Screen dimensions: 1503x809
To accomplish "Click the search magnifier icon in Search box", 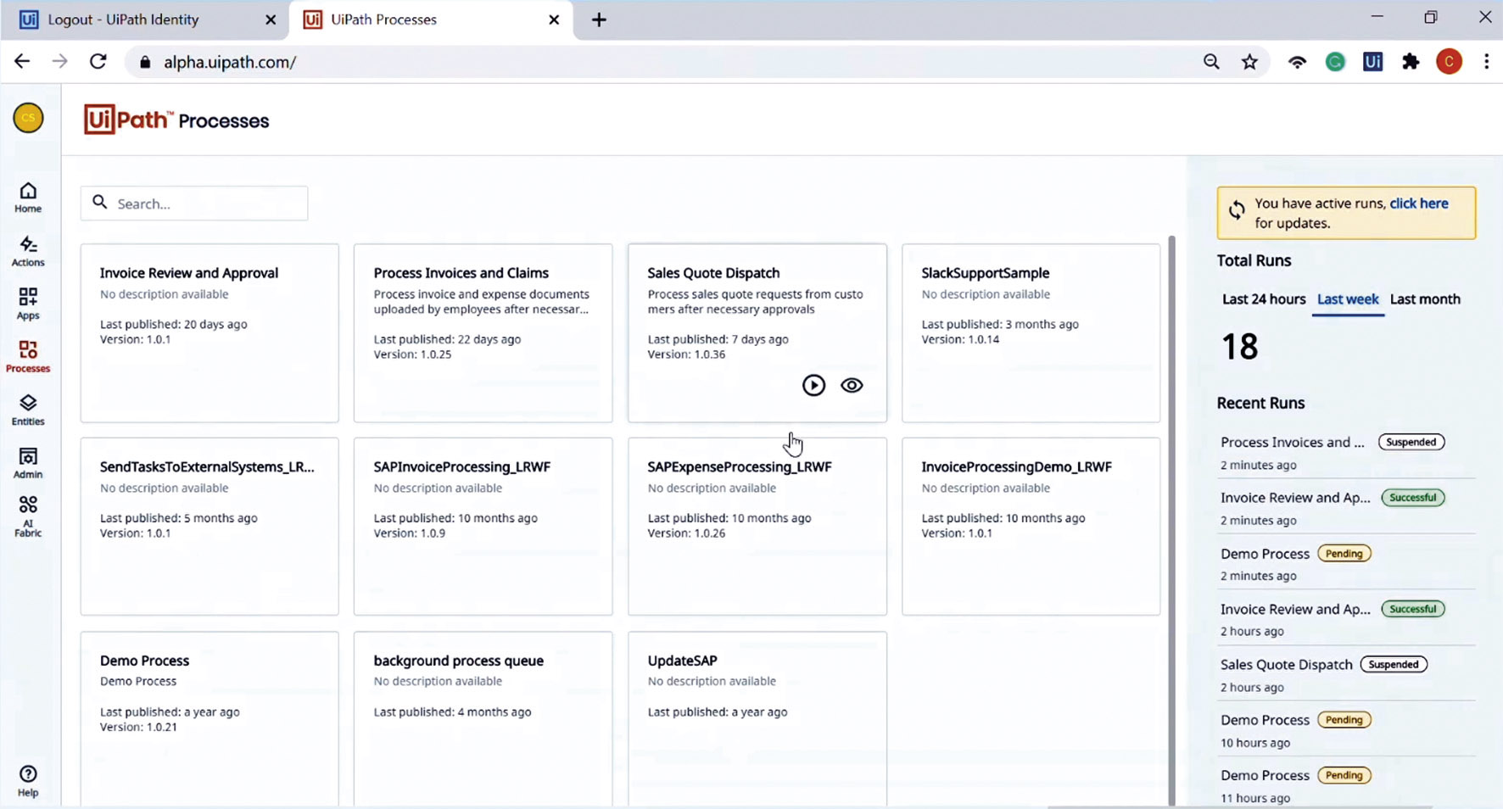I will (100, 203).
